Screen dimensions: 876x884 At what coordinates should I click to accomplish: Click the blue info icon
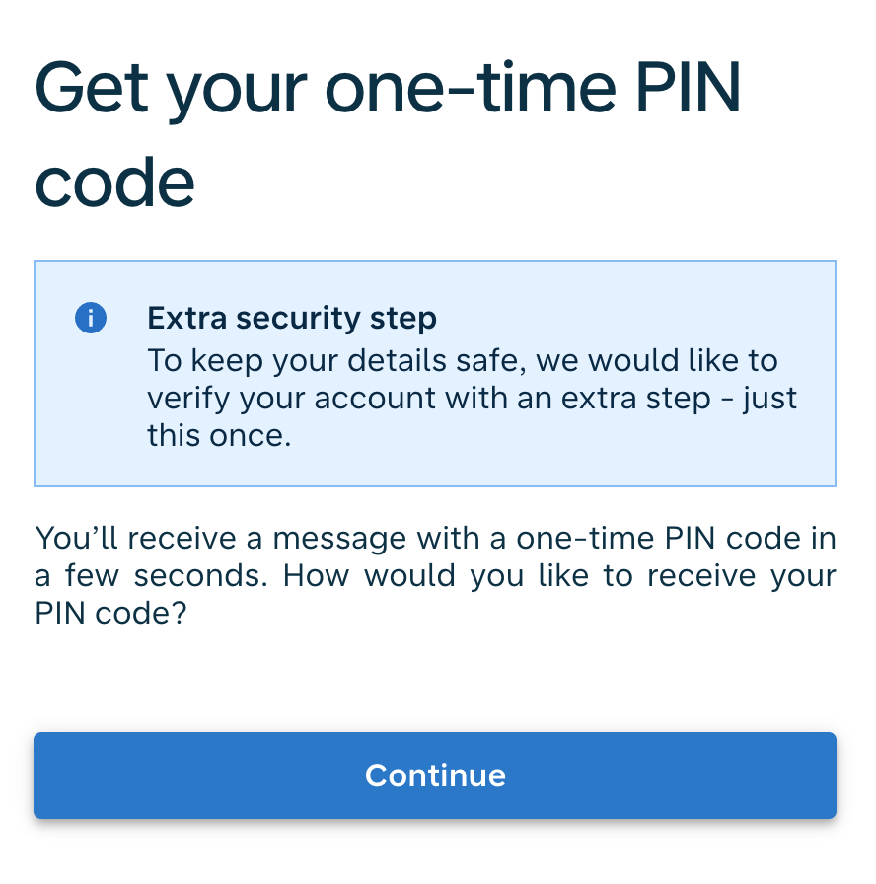(91, 318)
